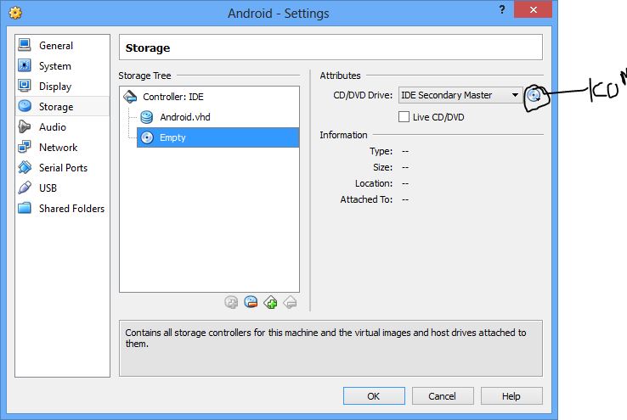The image size is (627, 420).
Task: Click the Attributes section label
Action: pos(340,76)
